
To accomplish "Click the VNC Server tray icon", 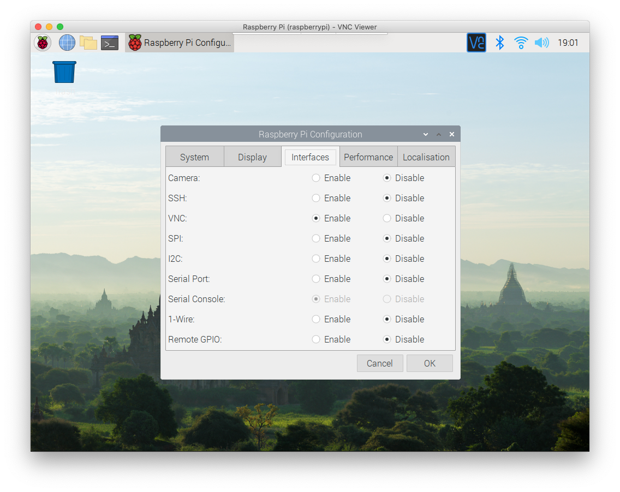I will [476, 42].
